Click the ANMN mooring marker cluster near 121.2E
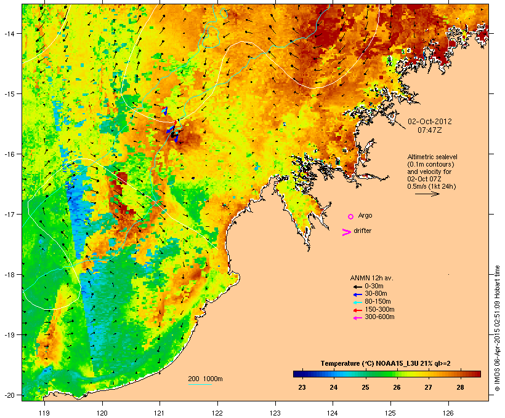505x418 pixels. 173,131
